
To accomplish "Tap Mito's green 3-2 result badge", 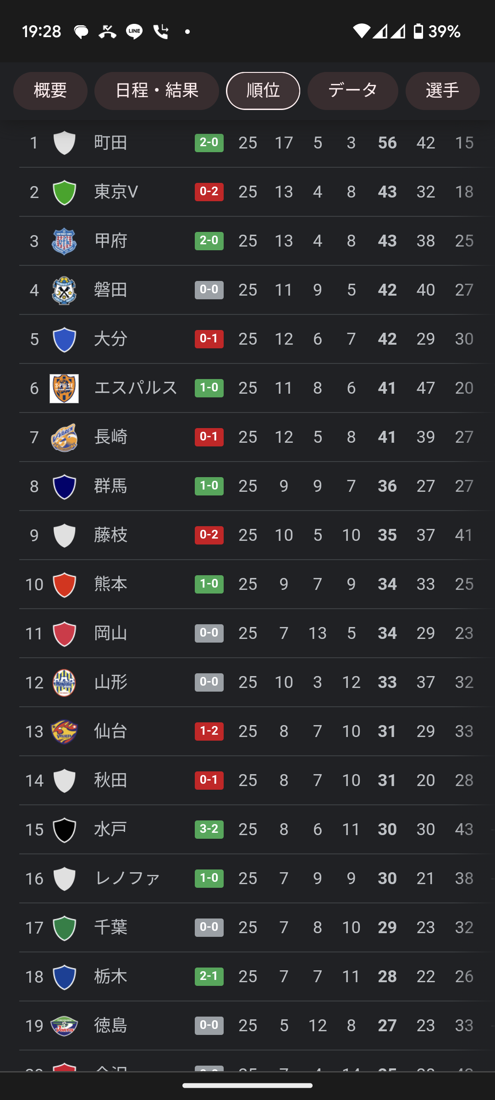I will pyautogui.click(x=209, y=829).
